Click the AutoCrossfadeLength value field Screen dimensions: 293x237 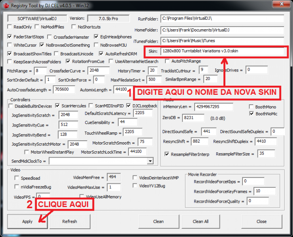(x=64, y=90)
